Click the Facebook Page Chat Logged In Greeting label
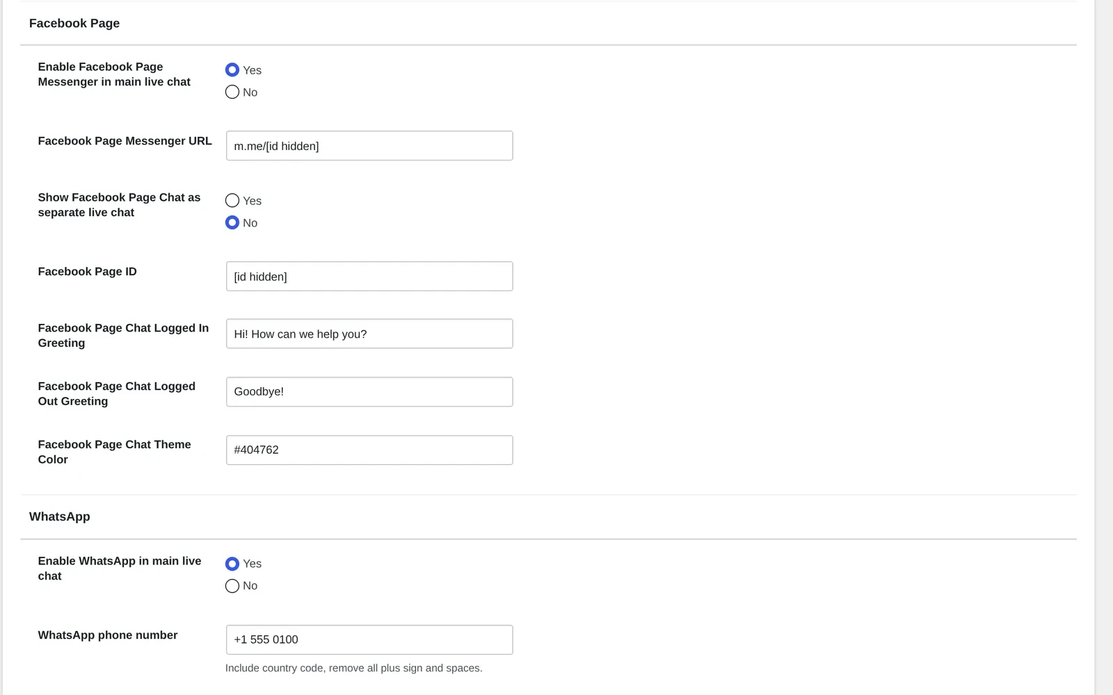Screen dimensions: 1113x695 pos(123,336)
